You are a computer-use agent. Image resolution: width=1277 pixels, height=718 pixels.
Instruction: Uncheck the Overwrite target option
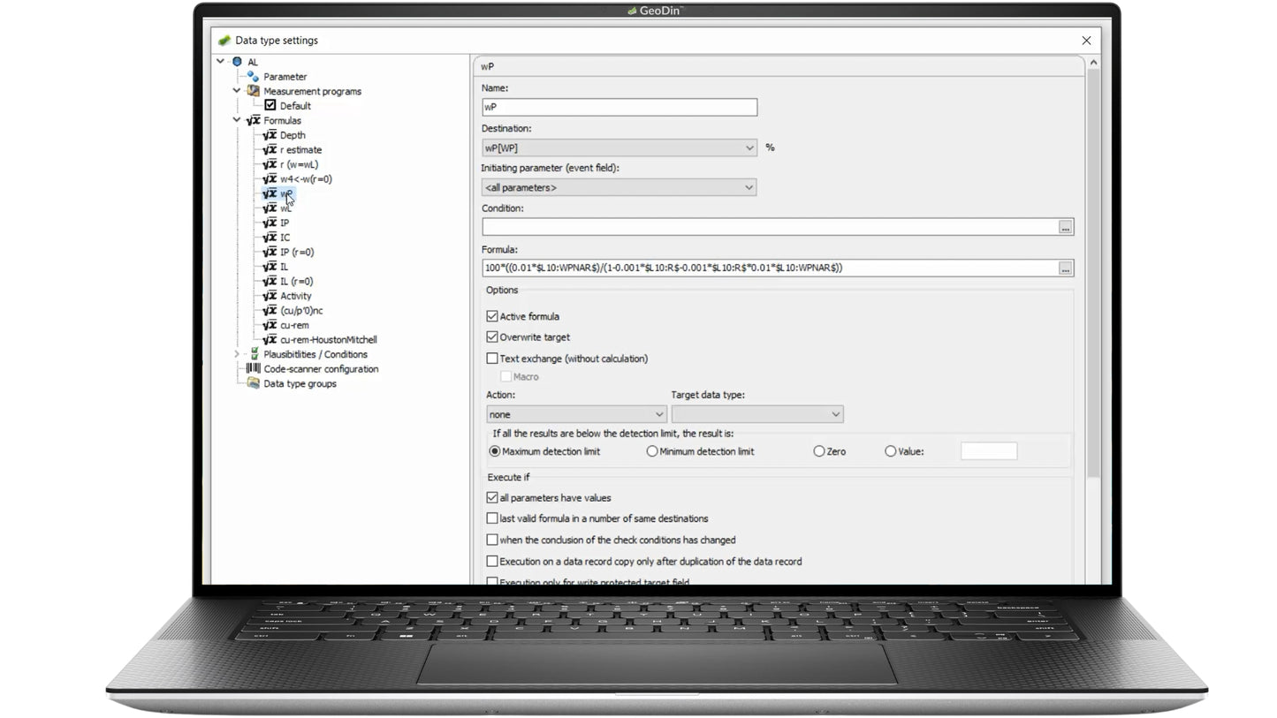[x=492, y=337]
